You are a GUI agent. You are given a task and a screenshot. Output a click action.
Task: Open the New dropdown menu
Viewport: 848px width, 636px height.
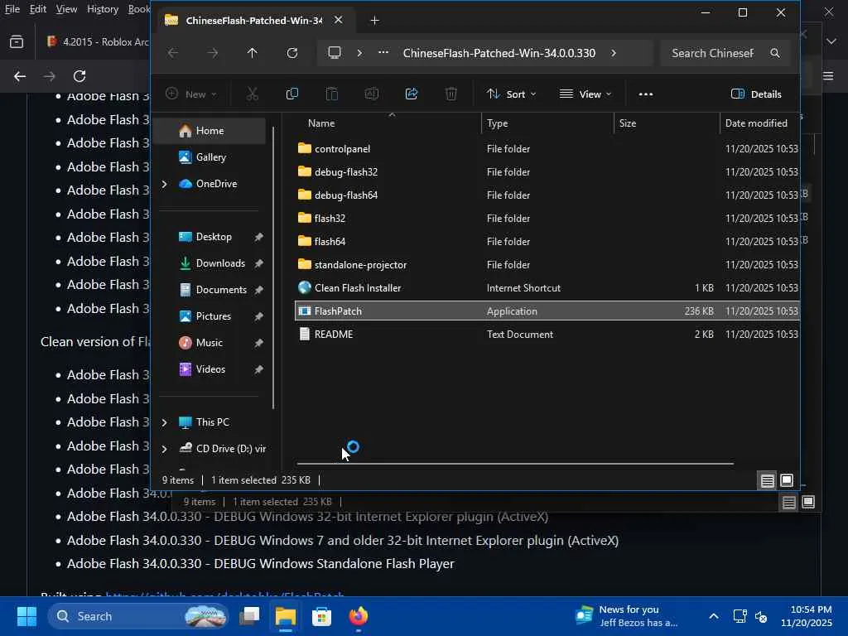[191, 94]
